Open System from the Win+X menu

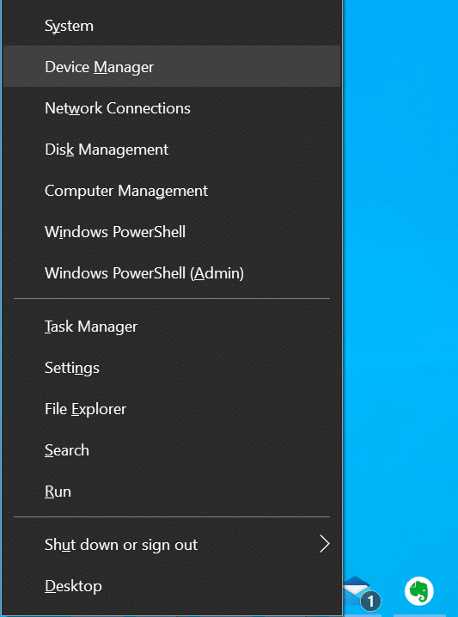pos(172,26)
